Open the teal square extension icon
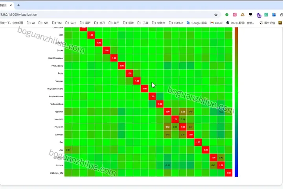The height and width of the screenshot is (189, 283). (x=266, y=15)
